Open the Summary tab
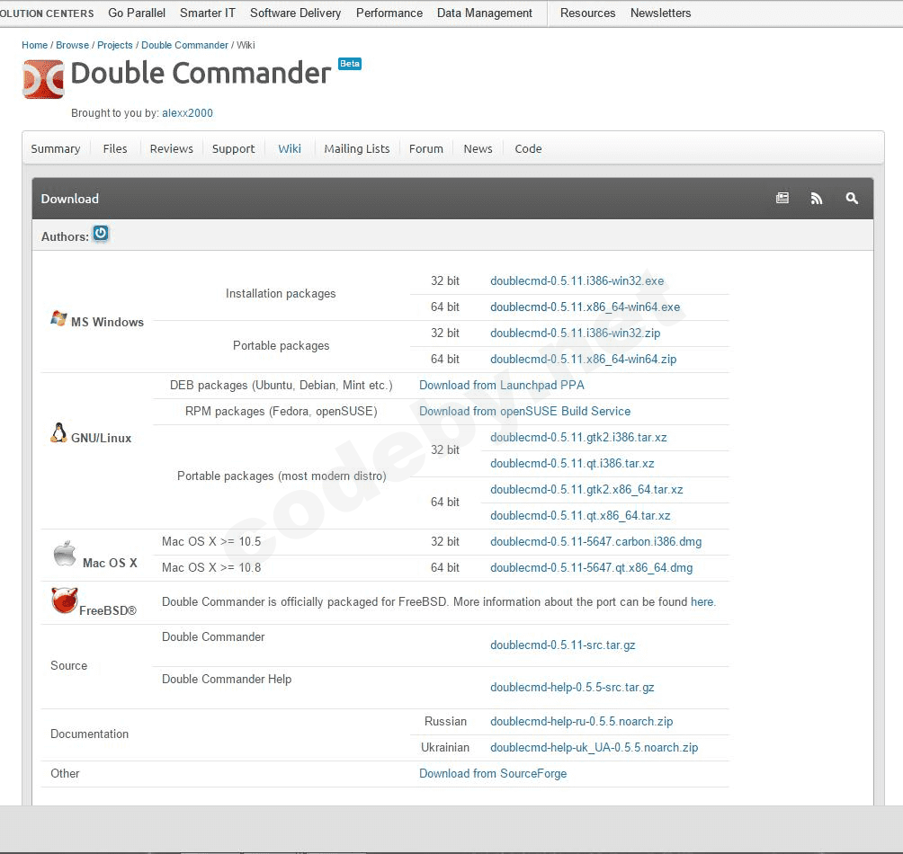The image size is (903, 854). click(x=55, y=148)
